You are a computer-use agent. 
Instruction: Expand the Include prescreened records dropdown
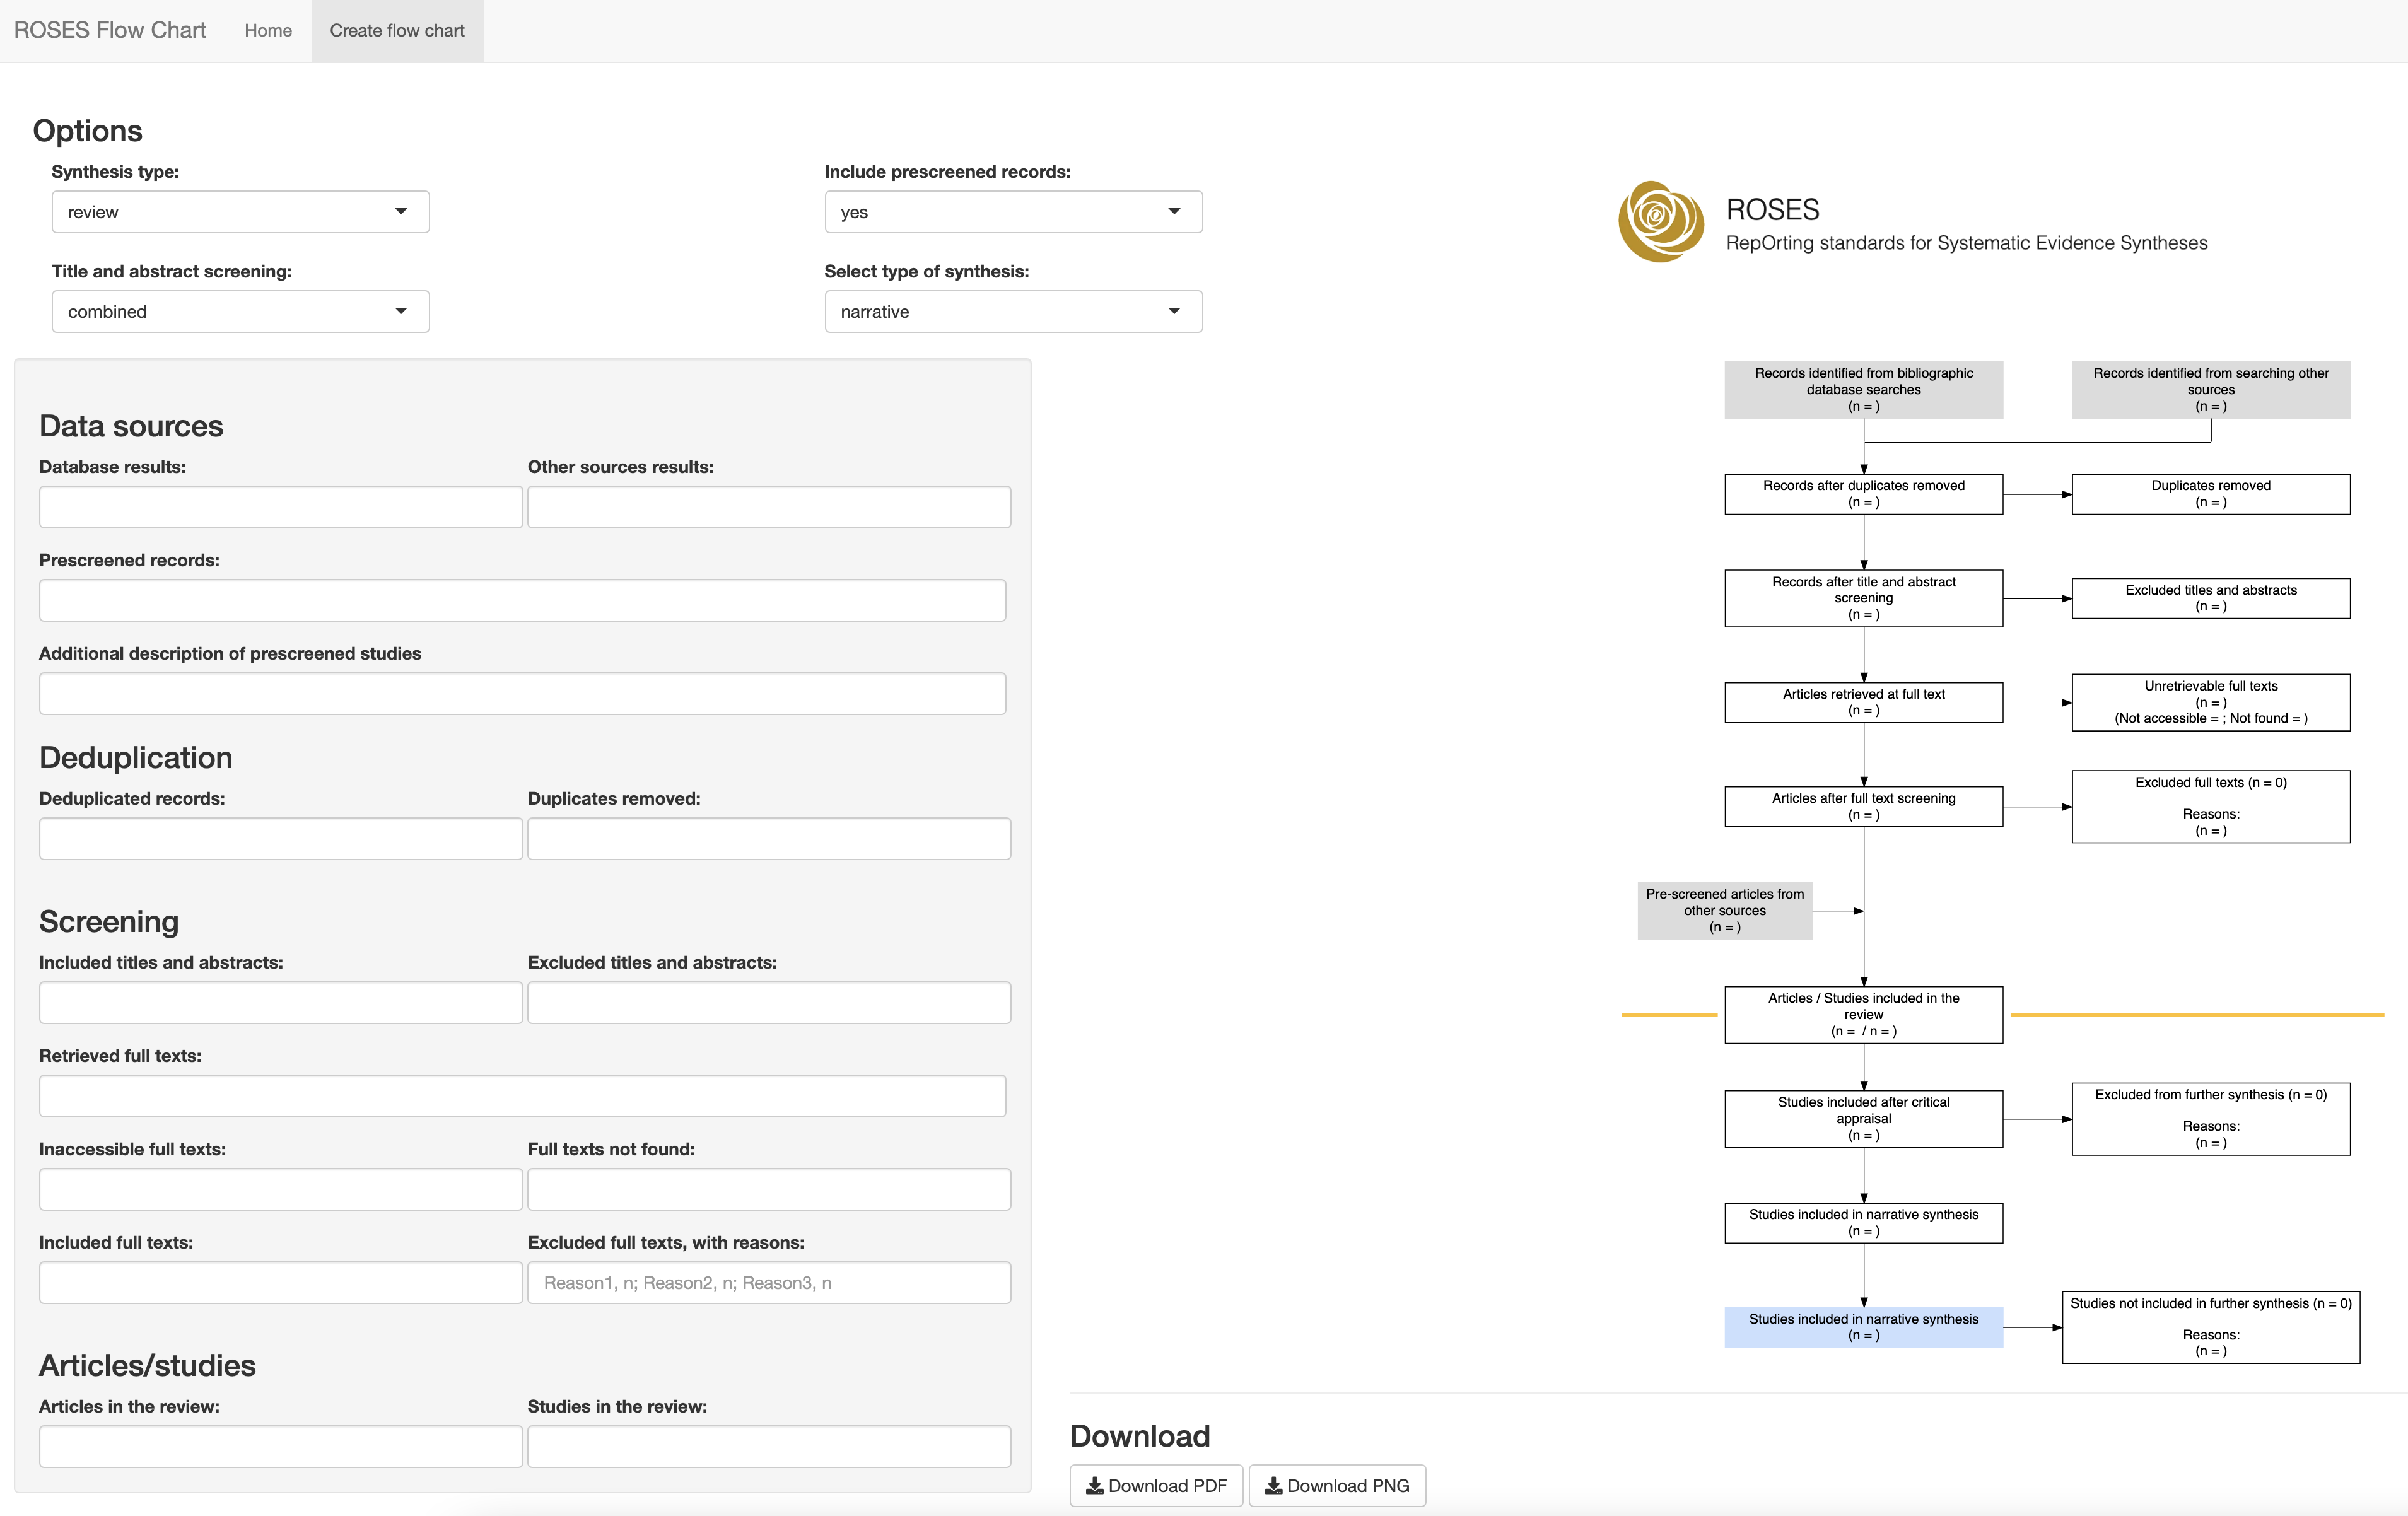1012,212
